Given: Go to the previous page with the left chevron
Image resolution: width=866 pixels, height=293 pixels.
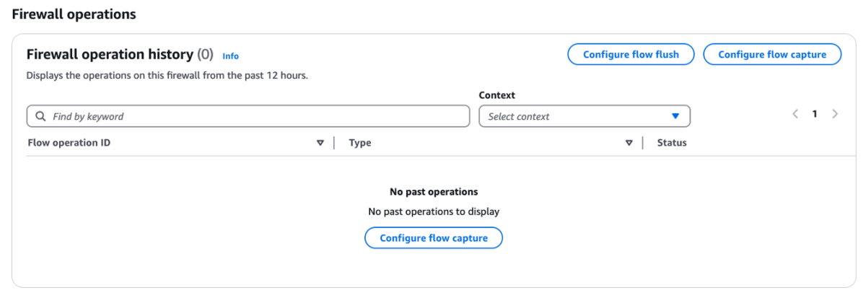Looking at the screenshot, I should (795, 114).
